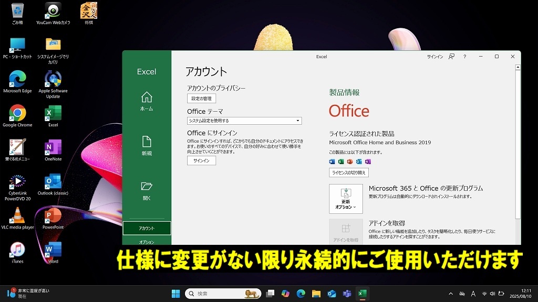Click the privacy settings management button
This screenshot has width=538, height=302.
coord(201,99)
